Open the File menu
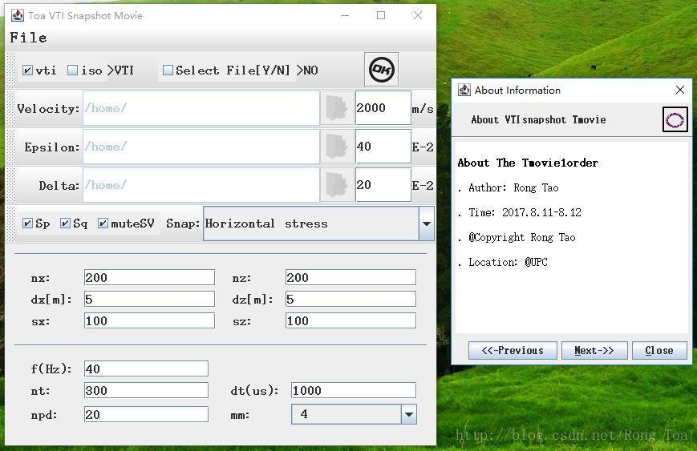 (28, 38)
